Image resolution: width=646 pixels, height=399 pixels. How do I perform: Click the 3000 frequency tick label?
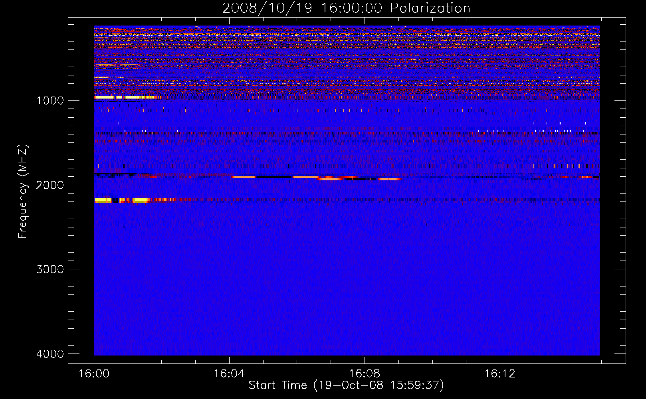[50, 269]
